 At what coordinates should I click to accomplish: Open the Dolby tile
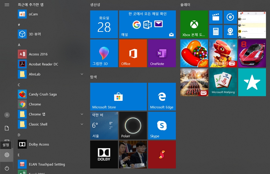coord(104,154)
